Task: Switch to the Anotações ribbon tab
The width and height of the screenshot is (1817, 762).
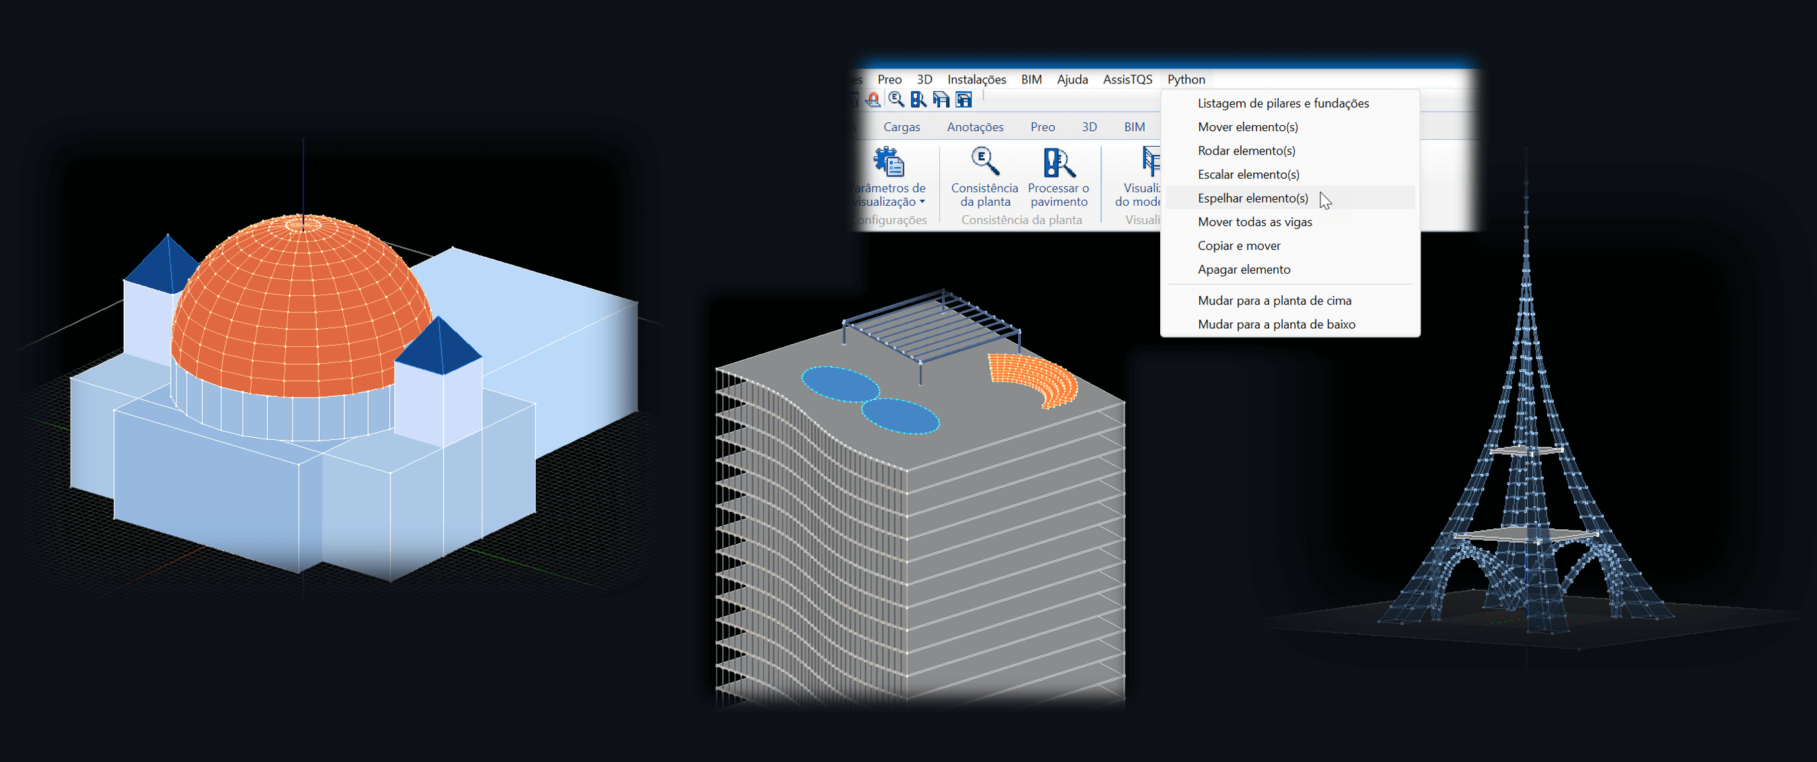Action: [x=975, y=127]
